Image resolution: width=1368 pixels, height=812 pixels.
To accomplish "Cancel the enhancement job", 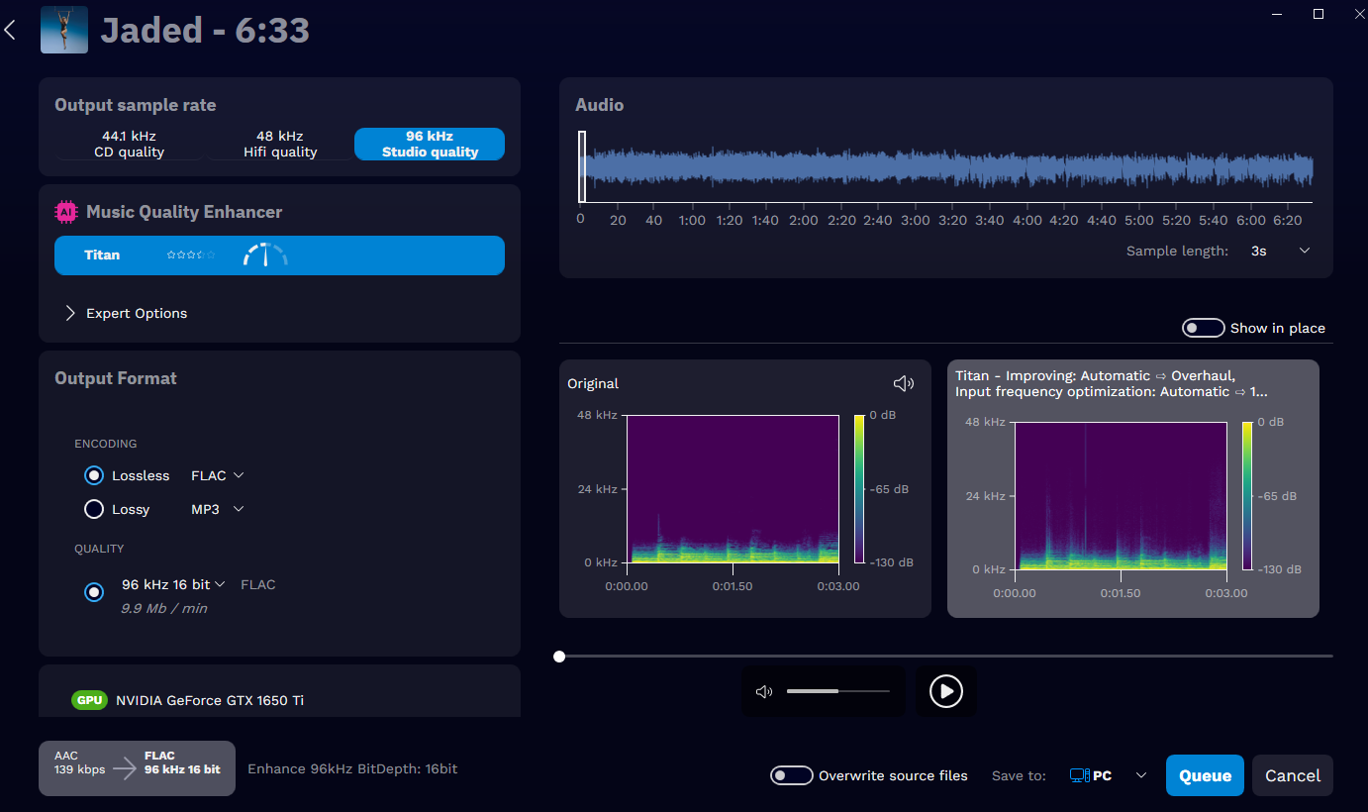I will (x=1292, y=775).
